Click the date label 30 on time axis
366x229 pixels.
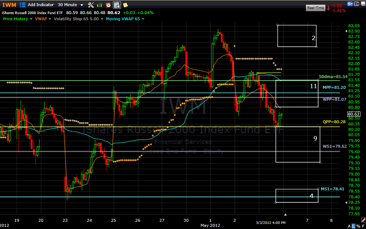click(186, 220)
